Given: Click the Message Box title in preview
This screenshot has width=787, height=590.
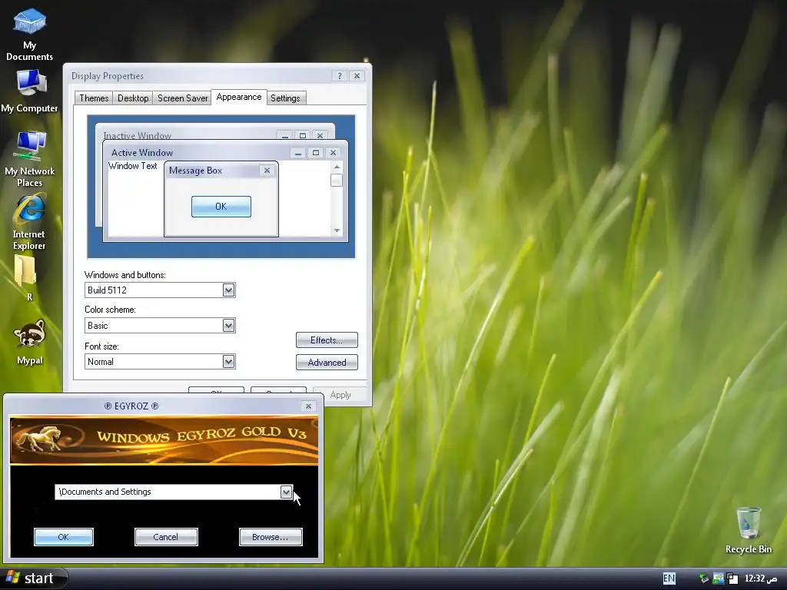Looking at the screenshot, I should [195, 171].
